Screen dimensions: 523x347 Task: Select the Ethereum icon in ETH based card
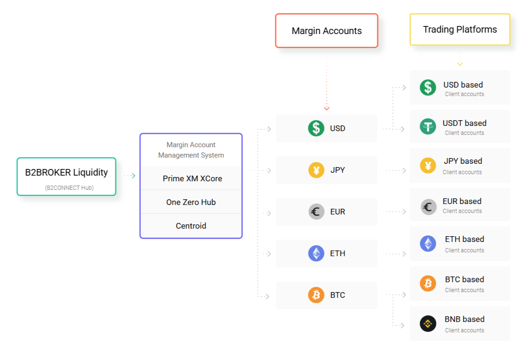(x=428, y=243)
